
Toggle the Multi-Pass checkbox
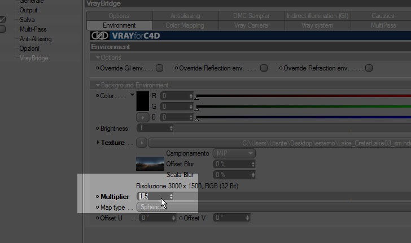(x=2, y=29)
